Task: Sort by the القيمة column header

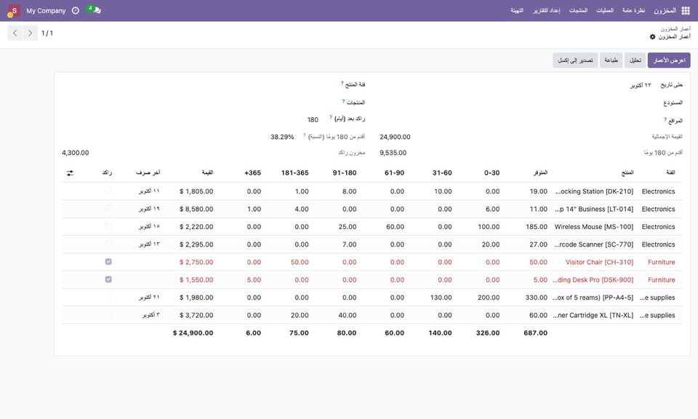Action: [x=207, y=172]
